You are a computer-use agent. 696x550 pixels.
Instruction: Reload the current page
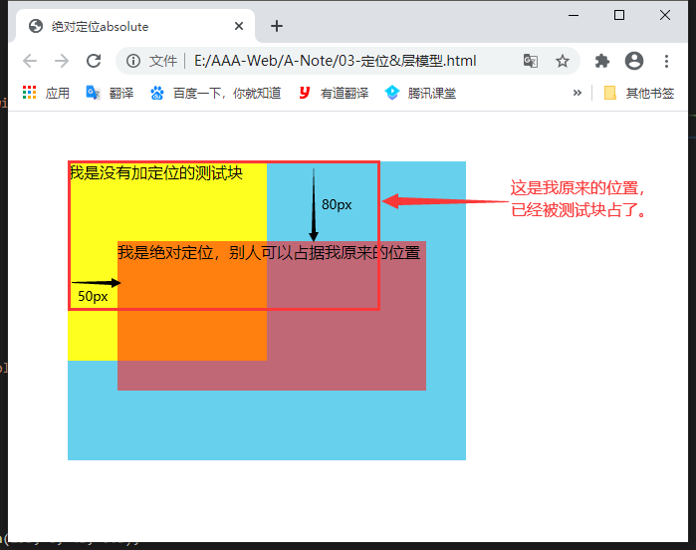[x=94, y=61]
